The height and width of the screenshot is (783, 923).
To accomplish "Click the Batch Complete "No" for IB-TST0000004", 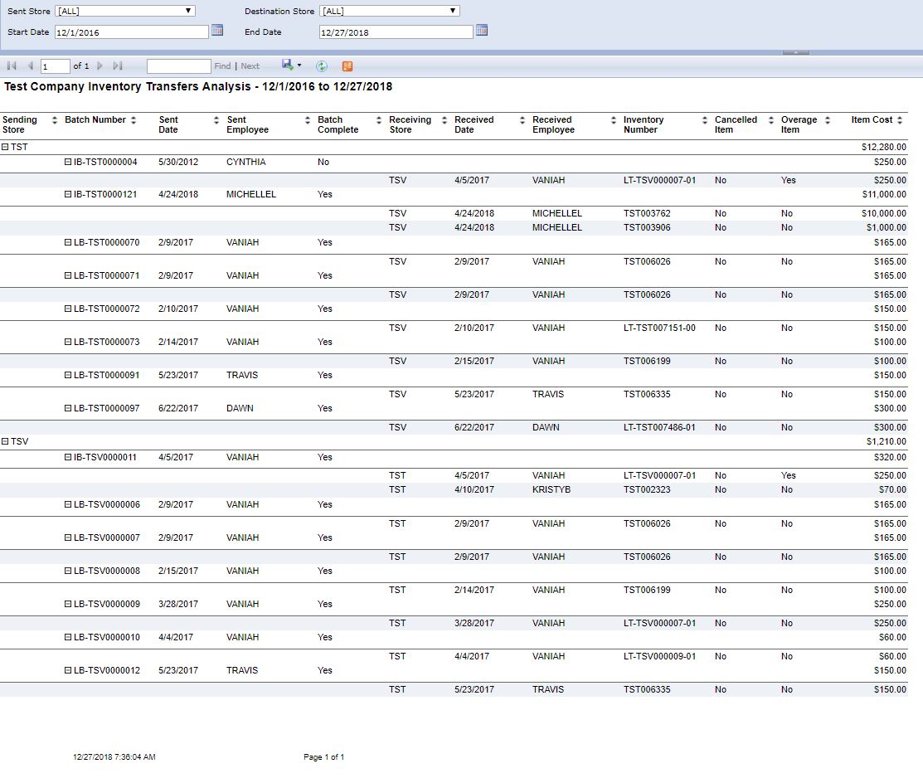I will tap(323, 162).
